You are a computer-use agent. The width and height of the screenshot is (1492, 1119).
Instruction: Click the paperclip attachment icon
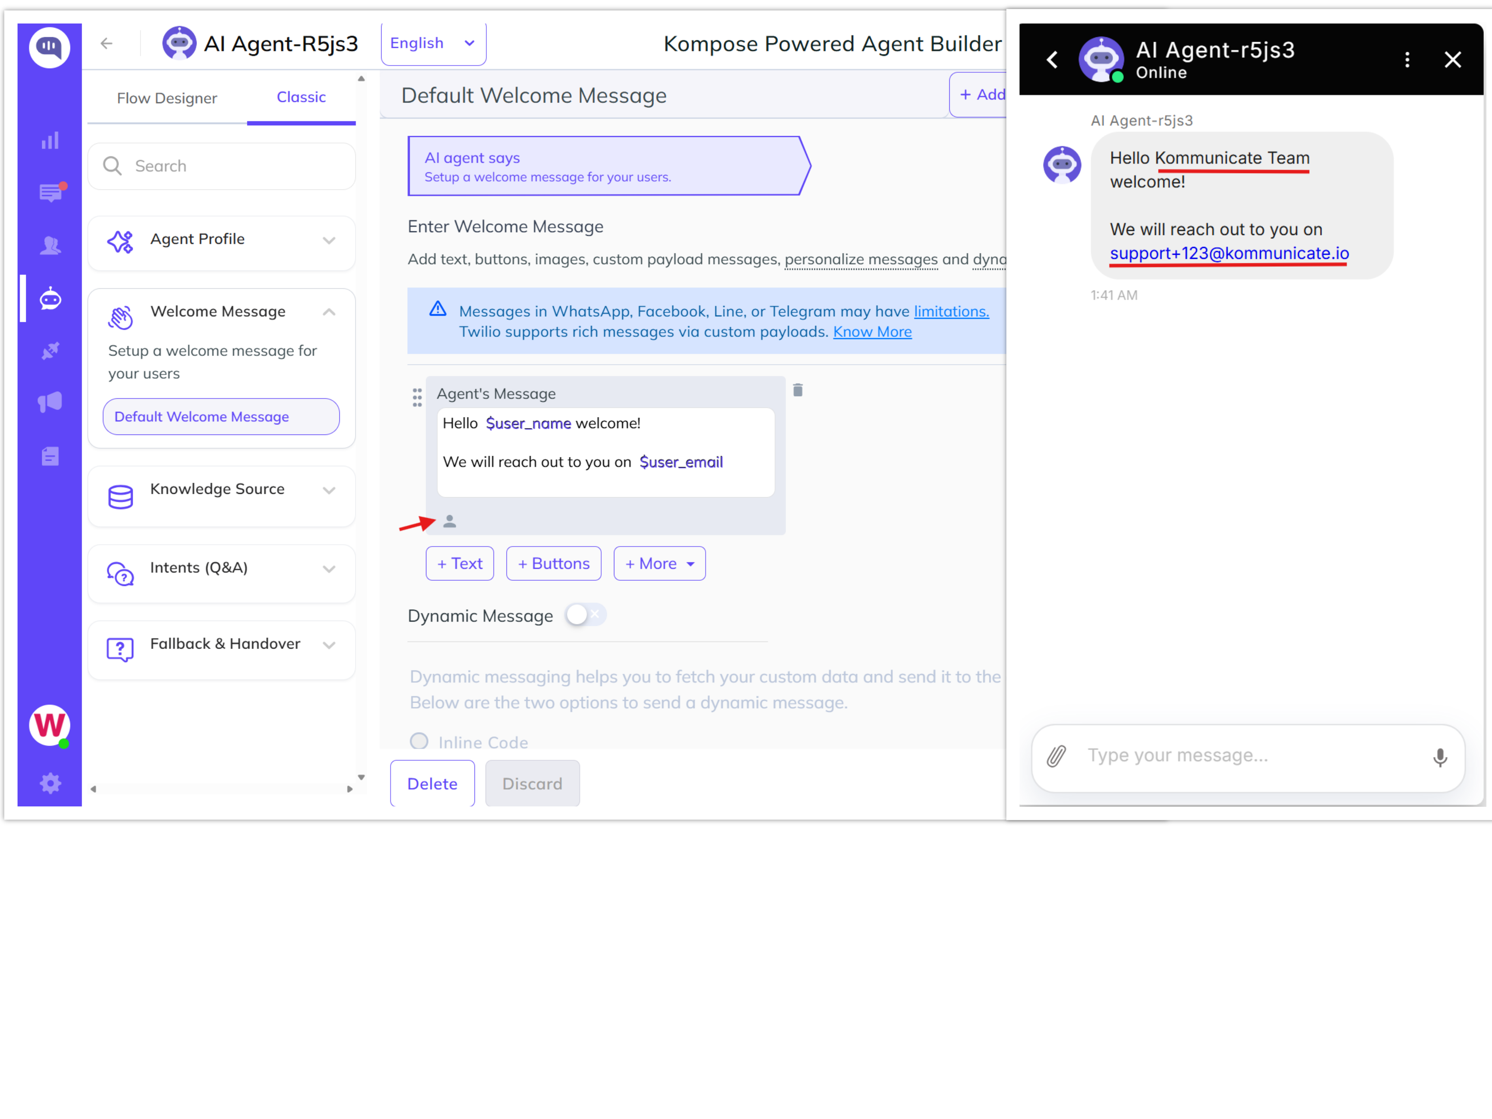click(x=1056, y=756)
